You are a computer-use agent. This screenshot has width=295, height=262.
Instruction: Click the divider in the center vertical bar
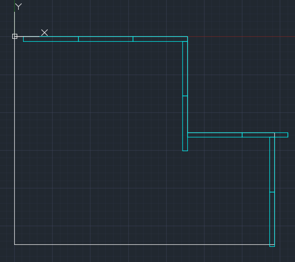pos(185,96)
